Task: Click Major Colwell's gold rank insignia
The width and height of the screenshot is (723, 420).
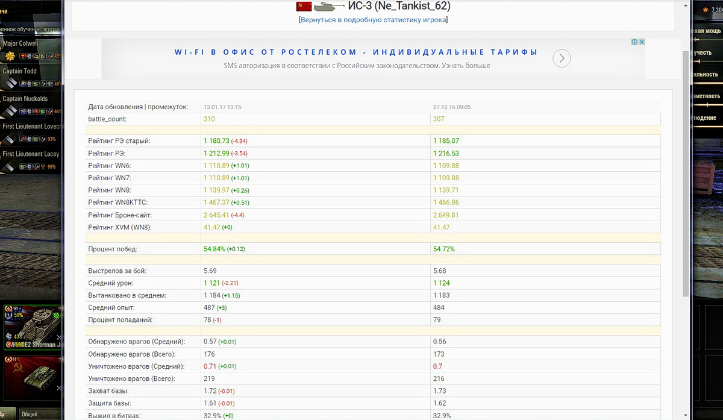Action: pos(10,56)
